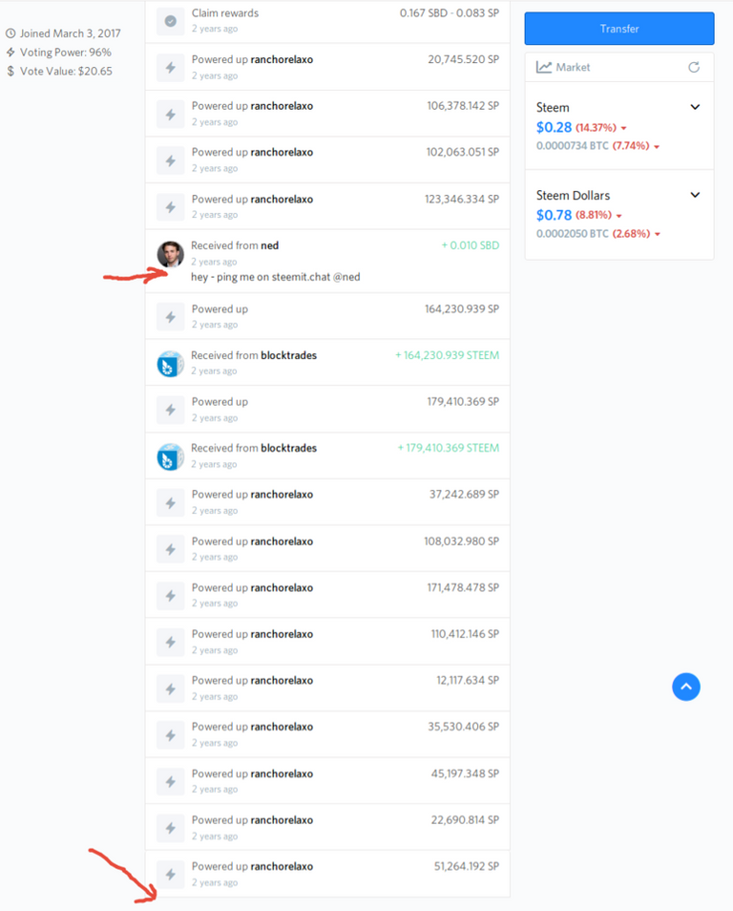
Task: Click the dollar icon beside Vote Value
Action: 10,72
